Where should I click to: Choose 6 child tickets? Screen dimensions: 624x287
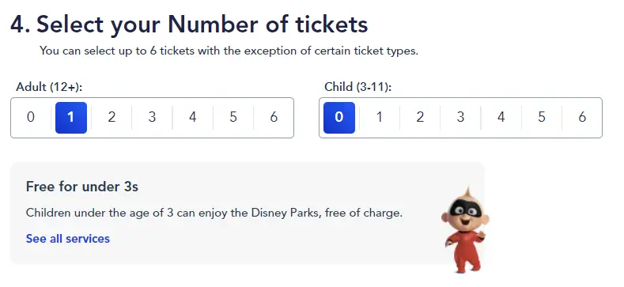582,118
